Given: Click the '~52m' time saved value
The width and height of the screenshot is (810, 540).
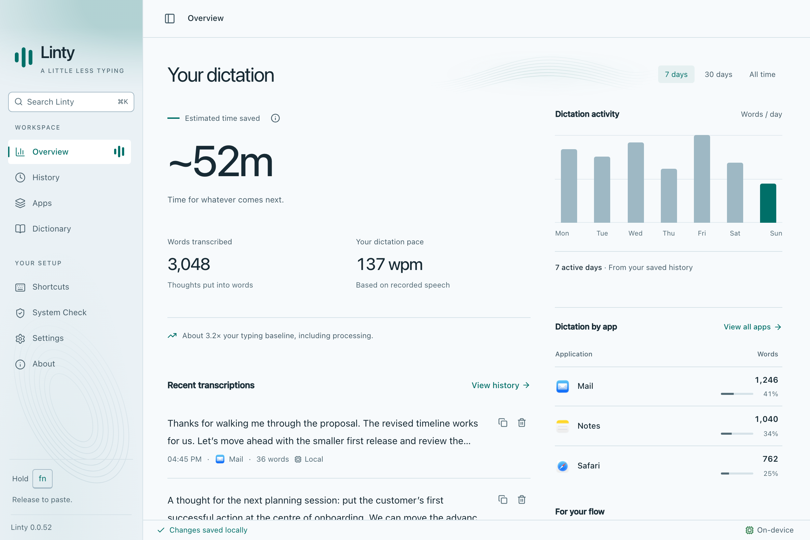Looking at the screenshot, I should tap(220, 161).
